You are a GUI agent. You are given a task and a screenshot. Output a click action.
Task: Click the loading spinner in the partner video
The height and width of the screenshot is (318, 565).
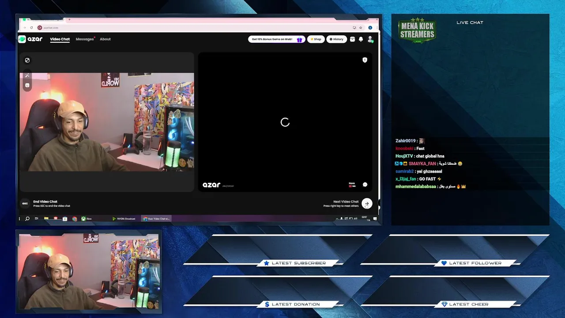click(x=285, y=122)
